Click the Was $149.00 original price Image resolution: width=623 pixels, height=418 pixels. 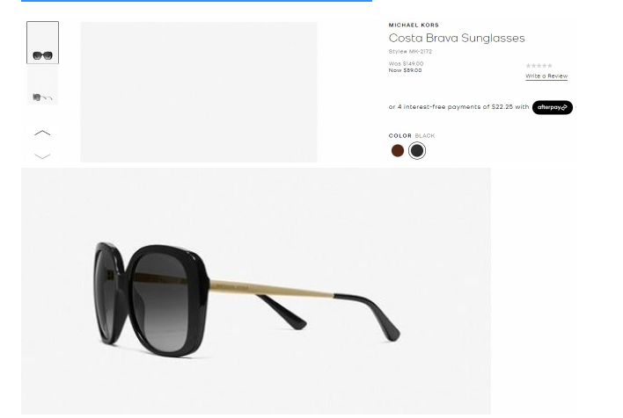[406, 63]
